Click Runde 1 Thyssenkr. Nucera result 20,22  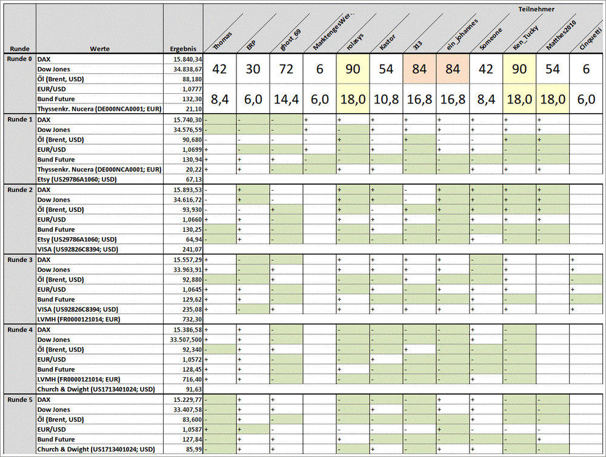click(x=183, y=169)
